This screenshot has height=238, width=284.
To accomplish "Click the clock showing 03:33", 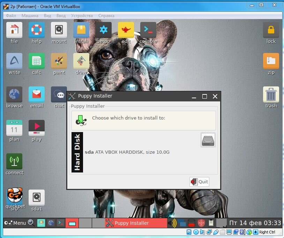I will [x=255, y=223].
